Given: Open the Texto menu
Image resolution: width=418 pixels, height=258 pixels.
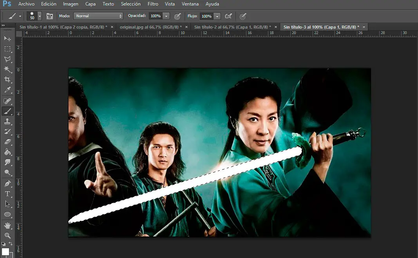Looking at the screenshot, I should tap(108, 4).
